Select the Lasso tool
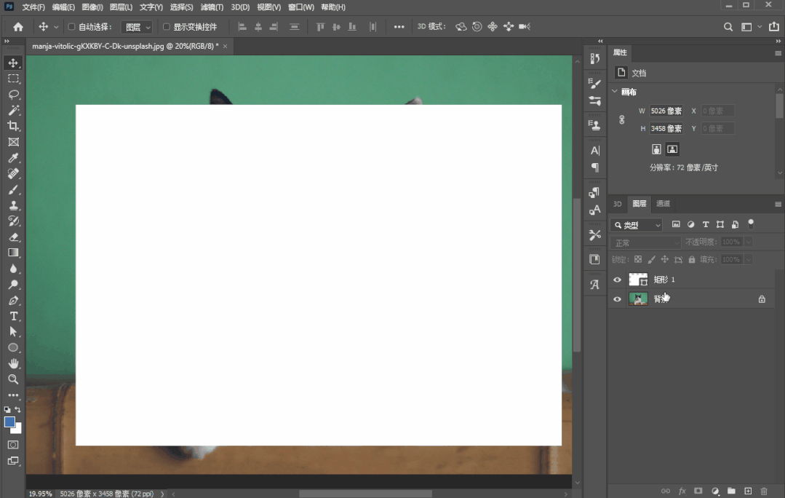The width and height of the screenshot is (785, 498). point(14,95)
